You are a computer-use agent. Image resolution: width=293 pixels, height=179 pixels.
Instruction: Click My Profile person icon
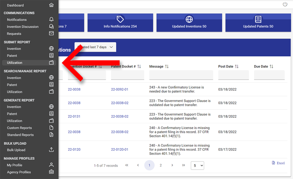click(51, 165)
